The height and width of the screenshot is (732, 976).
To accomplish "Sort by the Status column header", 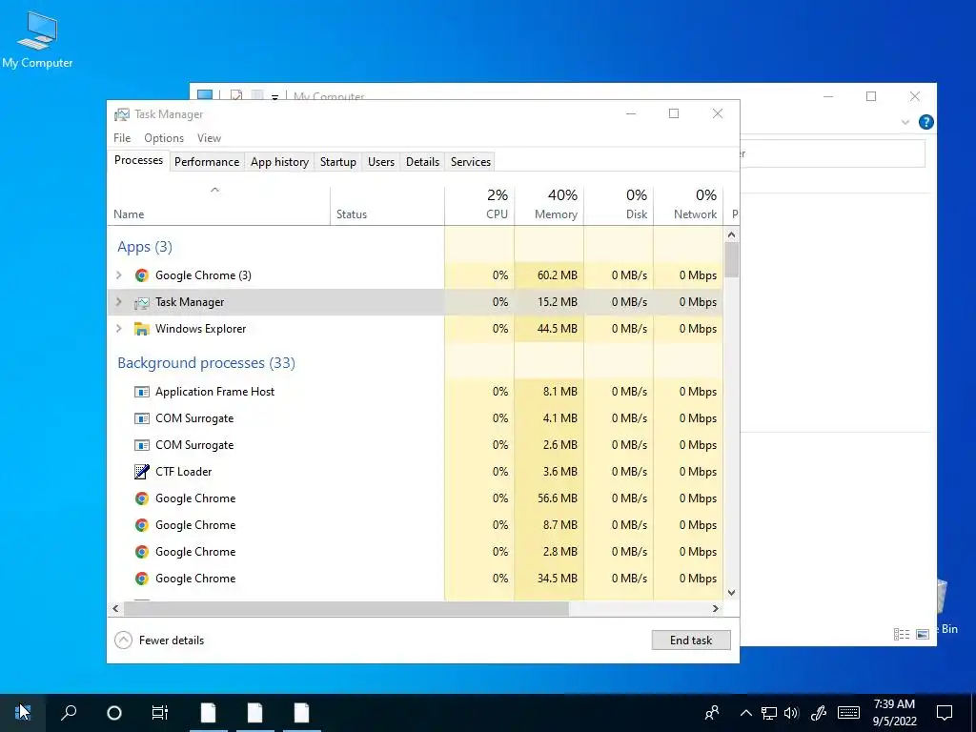I will point(387,206).
